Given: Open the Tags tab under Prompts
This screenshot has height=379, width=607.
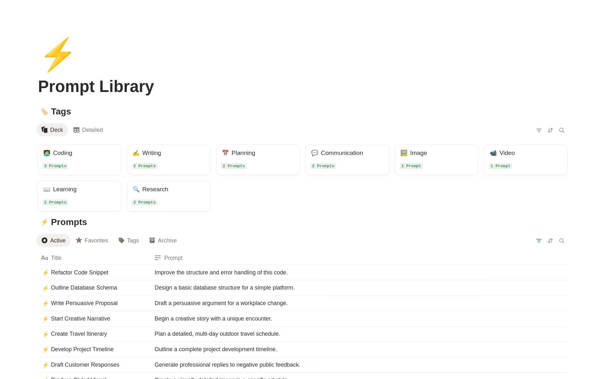Looking at the screenshot, I should coord(129,241).
